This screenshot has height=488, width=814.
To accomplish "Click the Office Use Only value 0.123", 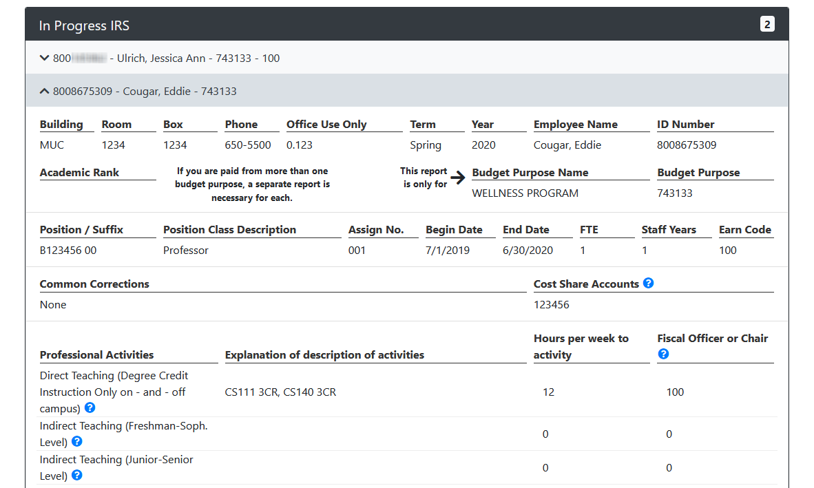I will (300, 145).
